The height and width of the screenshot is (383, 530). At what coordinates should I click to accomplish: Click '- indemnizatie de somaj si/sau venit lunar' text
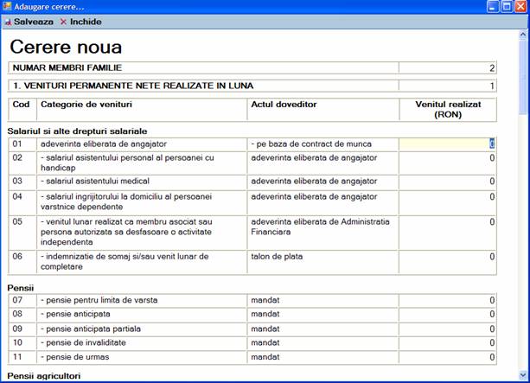(x=125, y=261)
